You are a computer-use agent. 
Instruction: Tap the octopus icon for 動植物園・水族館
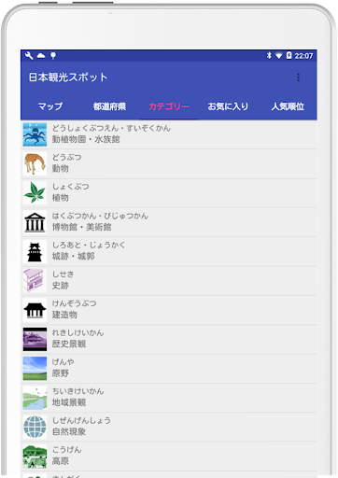(35, 134)
